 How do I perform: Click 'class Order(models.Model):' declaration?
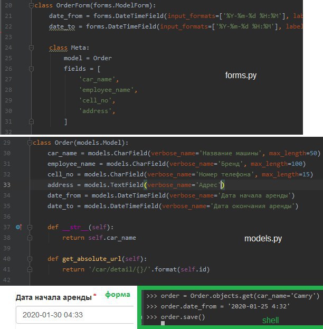point(81,143)
